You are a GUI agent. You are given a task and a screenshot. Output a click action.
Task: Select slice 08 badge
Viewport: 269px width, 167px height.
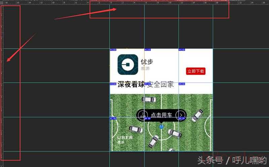[148, 119]
